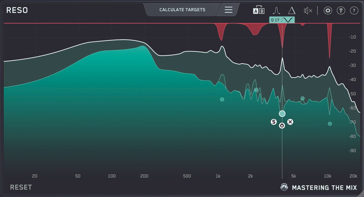
Task: Open the A/B comparison tool
Action: tap(258, 10)
